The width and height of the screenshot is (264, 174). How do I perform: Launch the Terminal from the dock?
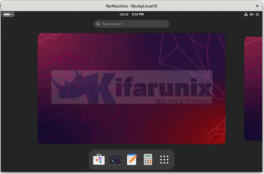point(115,160)
